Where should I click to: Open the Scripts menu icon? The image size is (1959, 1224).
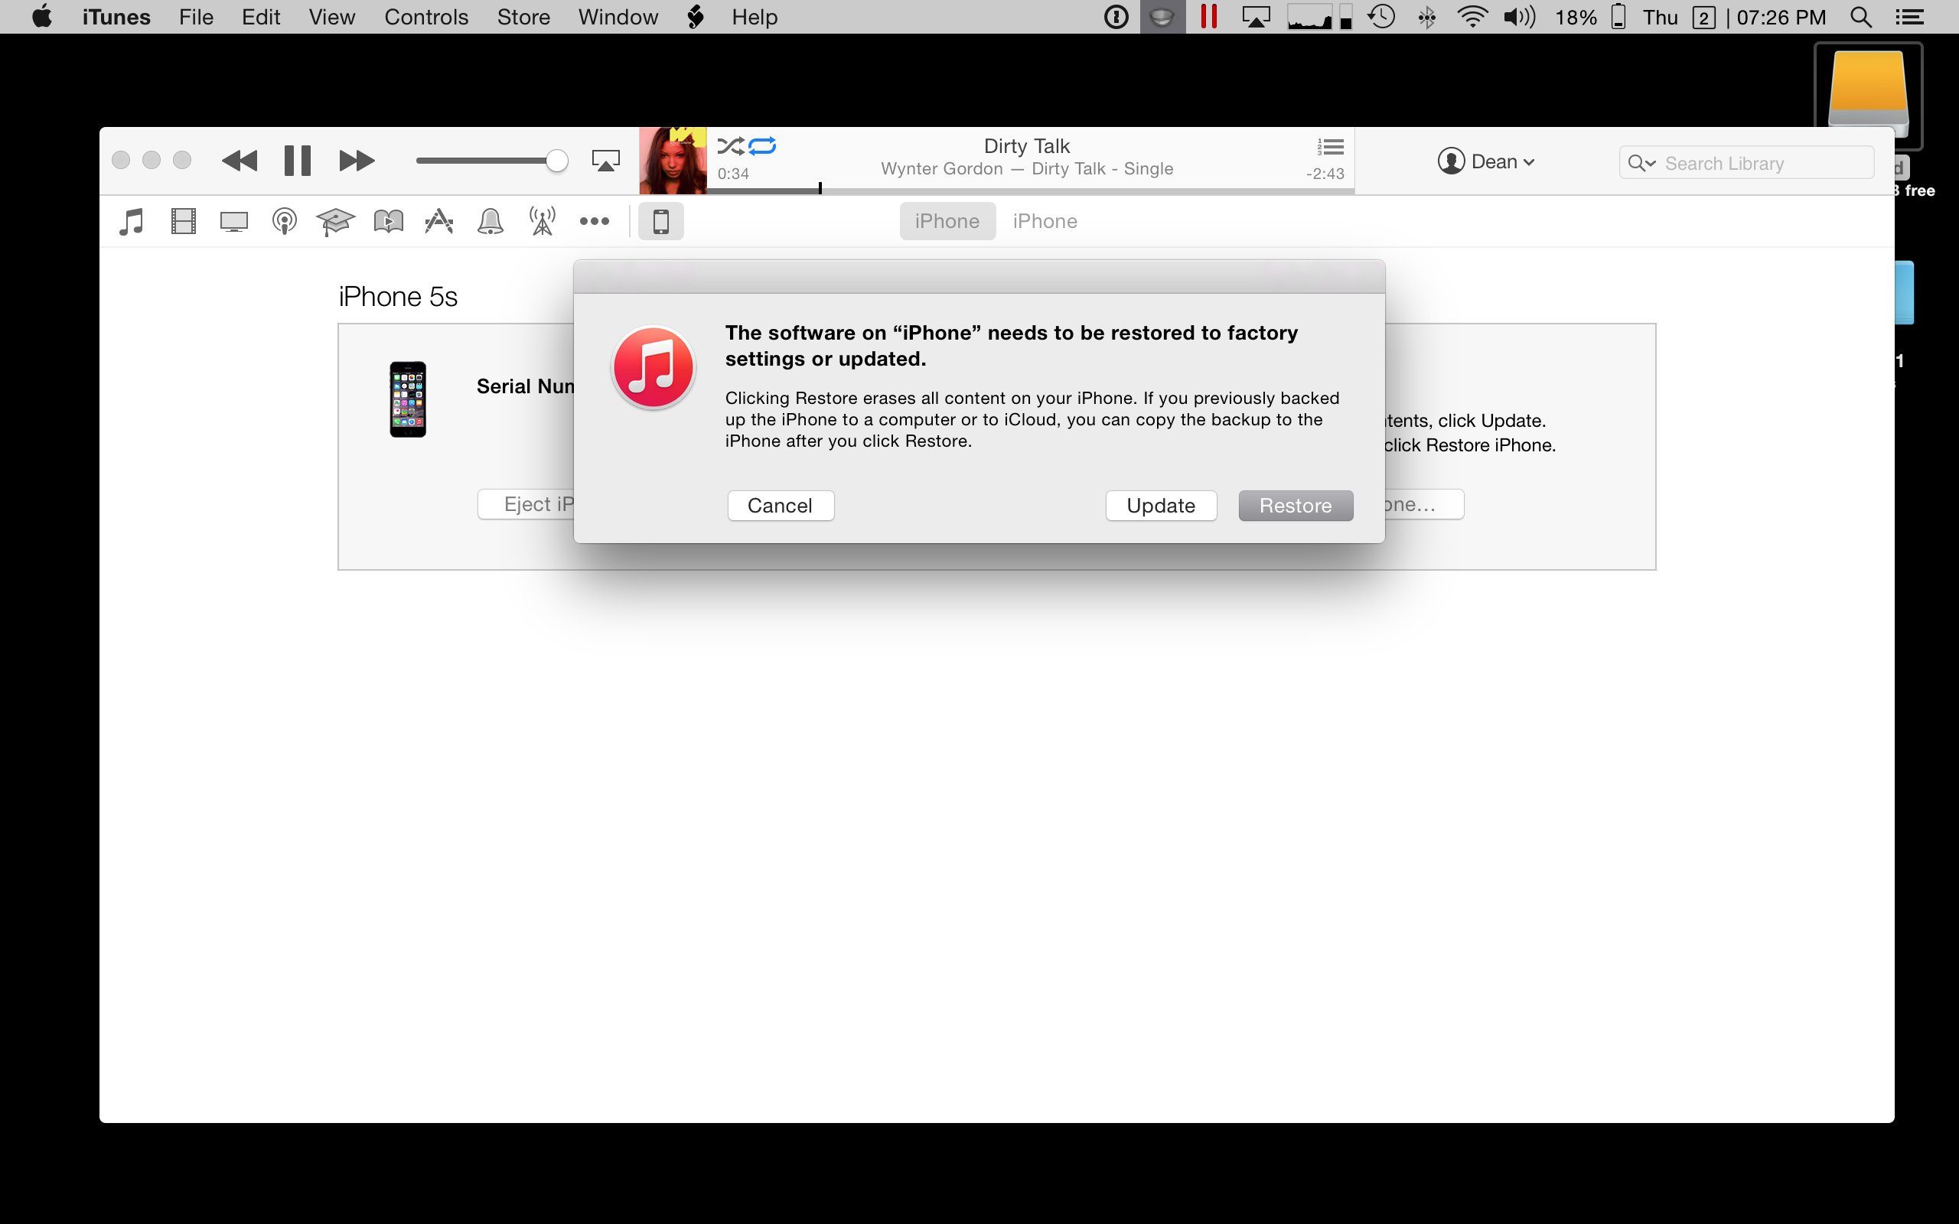695,17
